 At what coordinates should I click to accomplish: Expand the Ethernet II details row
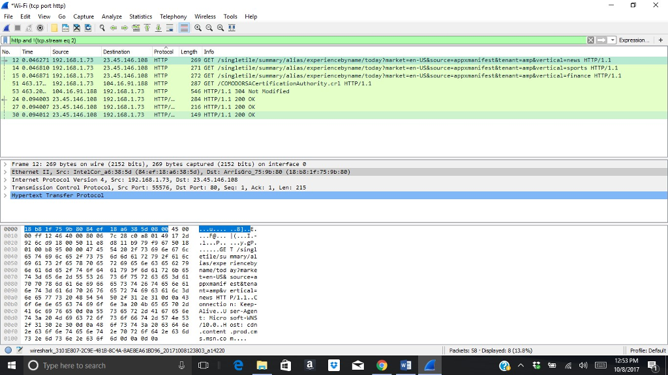[x=5, y=171]
